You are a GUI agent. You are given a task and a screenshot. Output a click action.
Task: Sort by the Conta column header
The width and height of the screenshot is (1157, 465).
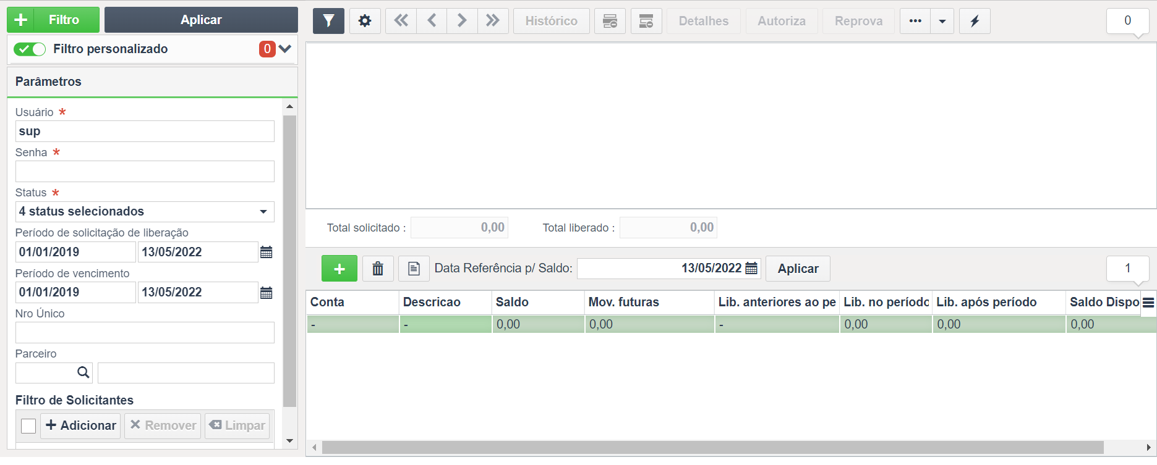point(352,302)
